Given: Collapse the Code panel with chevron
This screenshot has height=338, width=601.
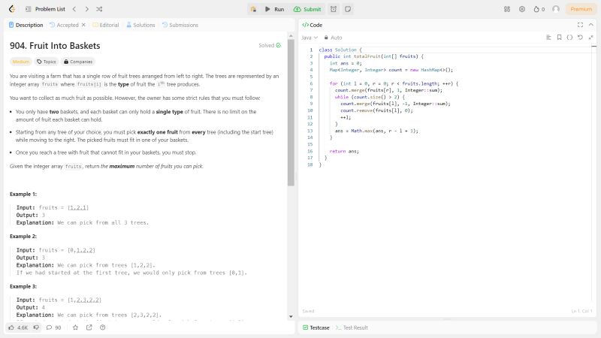Looking at the screenshot, I should (590, 25).
